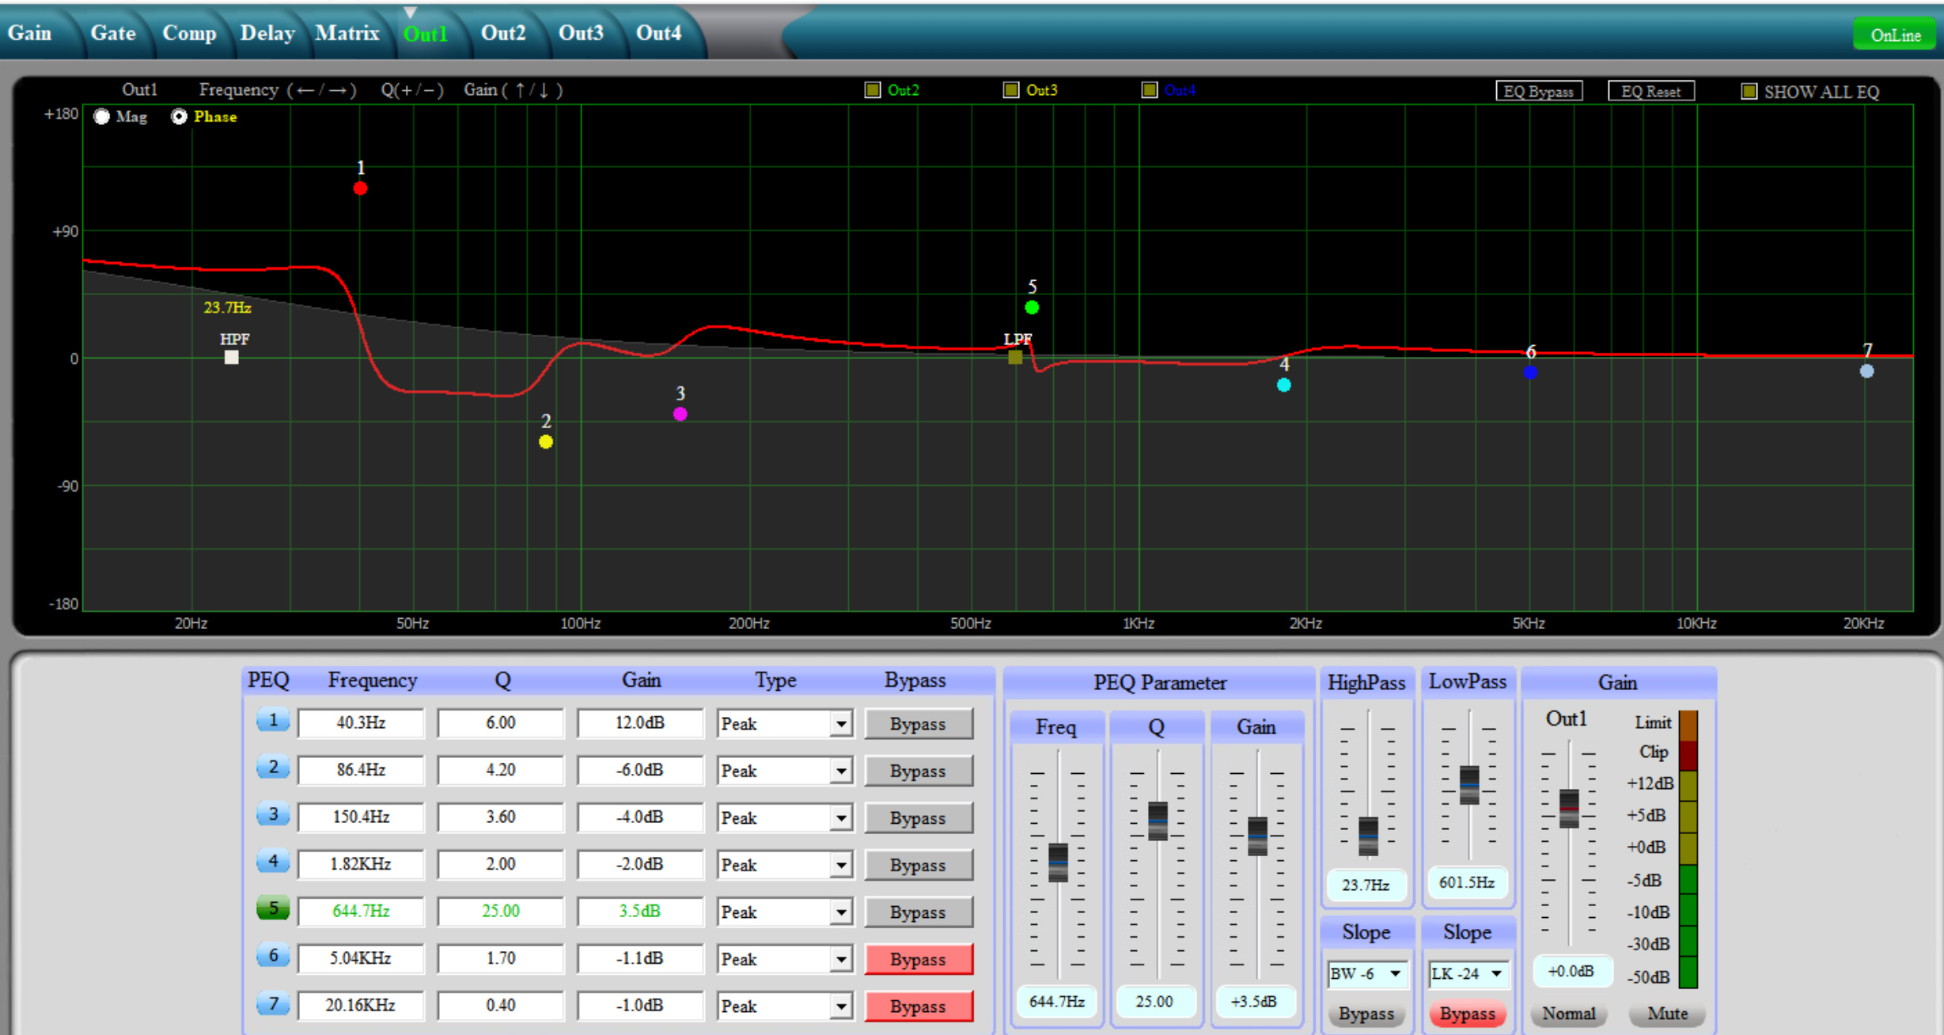Click the Out1 Normal phase button

(1569, 1014)
